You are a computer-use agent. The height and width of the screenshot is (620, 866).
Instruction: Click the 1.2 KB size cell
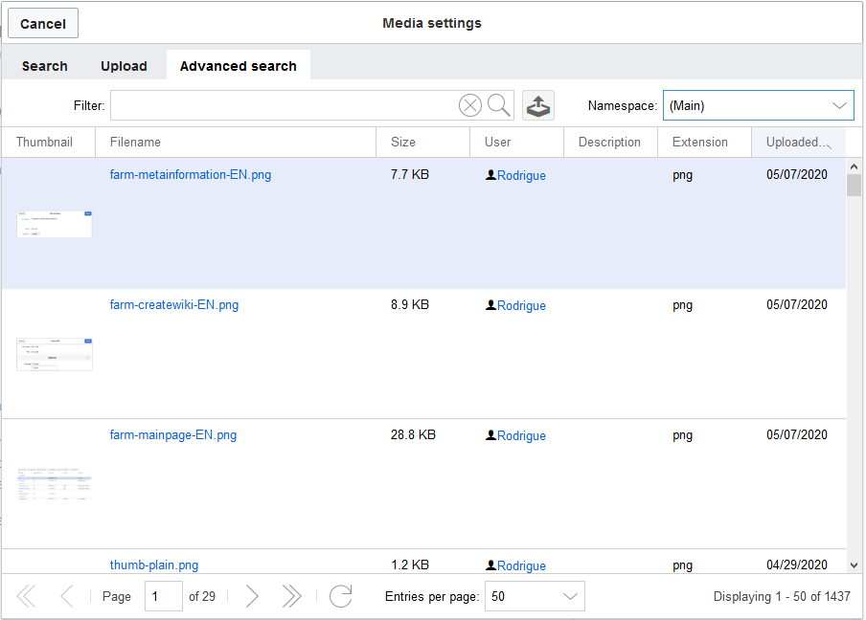(x=410, y=565)
